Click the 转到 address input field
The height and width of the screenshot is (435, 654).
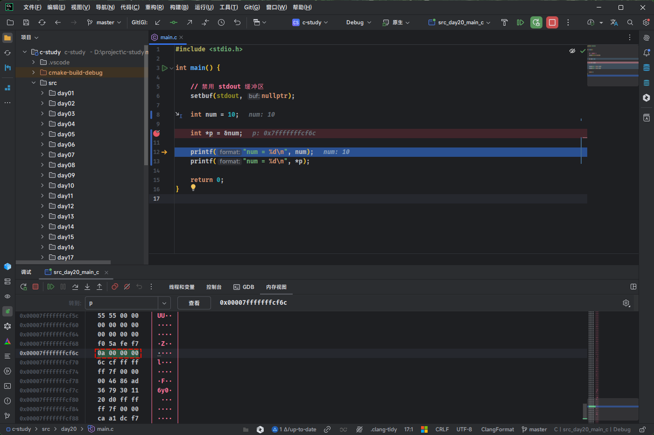(121, 303)
